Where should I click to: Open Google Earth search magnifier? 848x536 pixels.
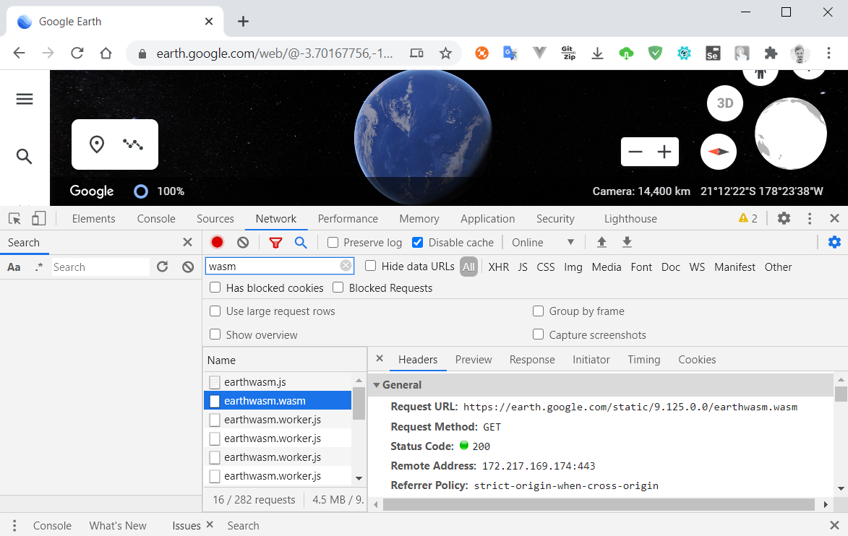point(24,157)
